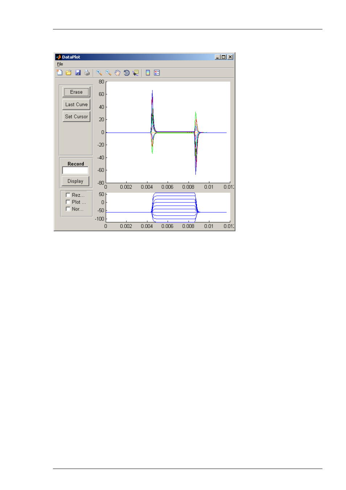Image resolution: width=346 pixels, height=490 pixels.
Task: Click the lower voltage steps plot area
Action: [168, 207]
